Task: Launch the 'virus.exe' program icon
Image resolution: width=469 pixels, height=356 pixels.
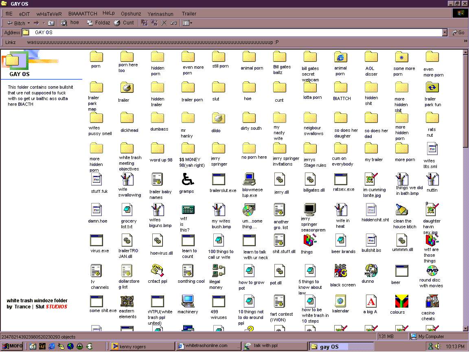Action: pos(96,240)
